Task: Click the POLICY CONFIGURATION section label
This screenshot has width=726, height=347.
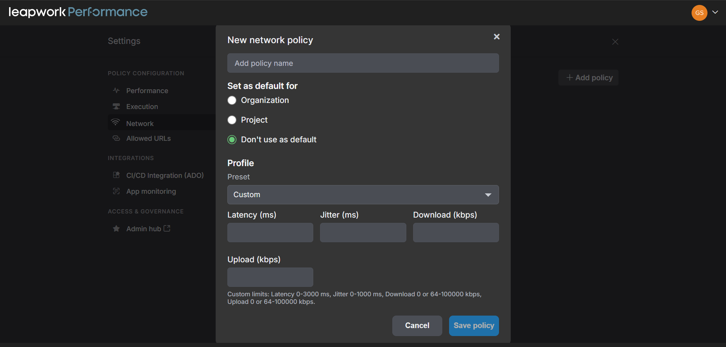Action: pyautogui.click(x=146, y=73)
